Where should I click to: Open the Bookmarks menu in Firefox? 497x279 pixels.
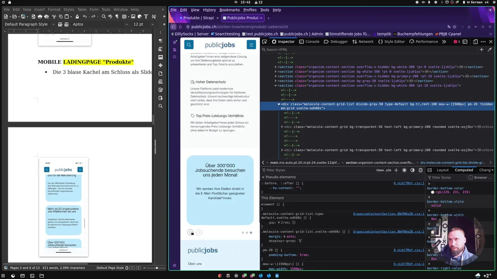[229, 10]
